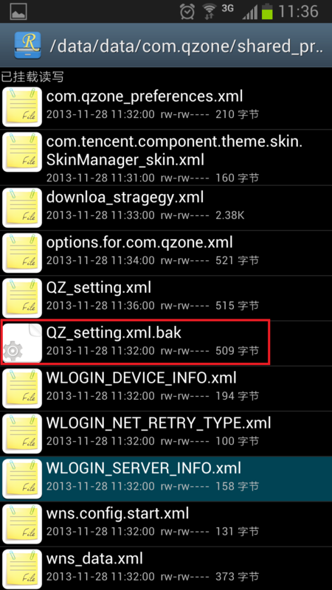
Task: Tap the note icon beside com.qzone_preferences.xml
Action: pyautogui.click(x=22, y=106)
